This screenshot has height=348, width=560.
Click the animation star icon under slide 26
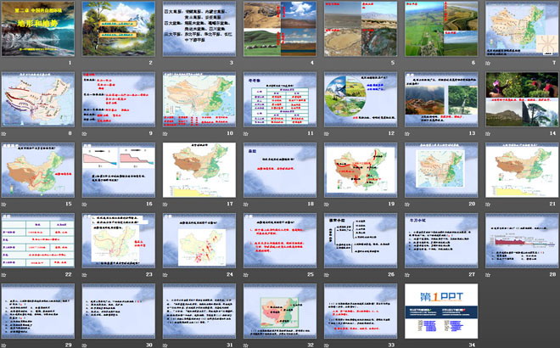pos(327,275)
